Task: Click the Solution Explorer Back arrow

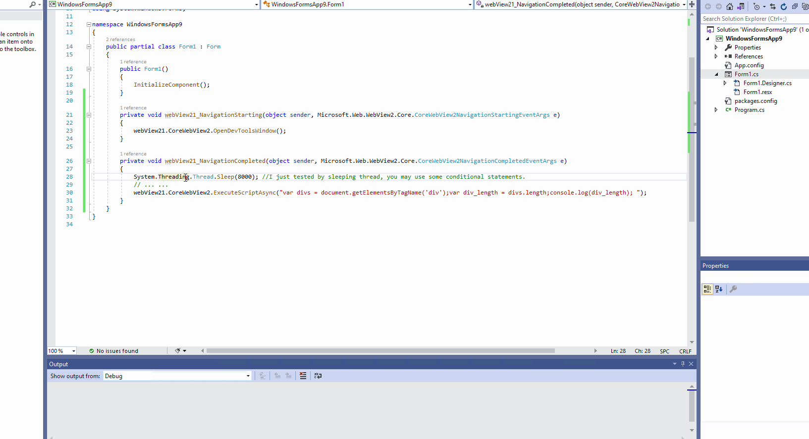Action: (708, 6)
